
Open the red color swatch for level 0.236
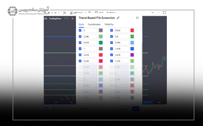coord(132,30)
